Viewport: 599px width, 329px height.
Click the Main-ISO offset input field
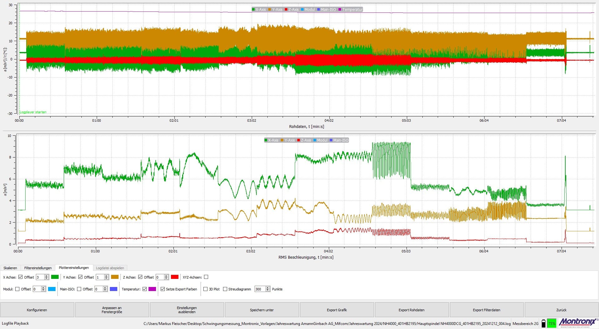99,289
